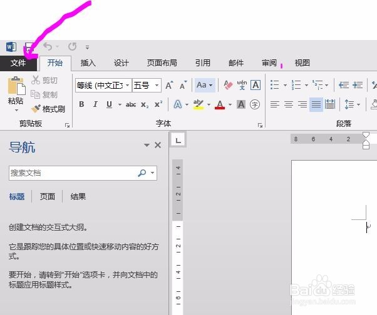This screenshot has width=377, height=315.
Task: Open the 邮件 tab
Action: point(236,63)
